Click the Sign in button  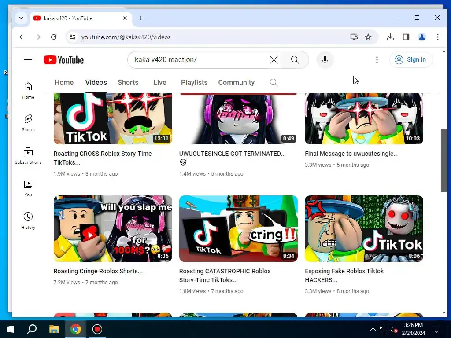[411, 60]
